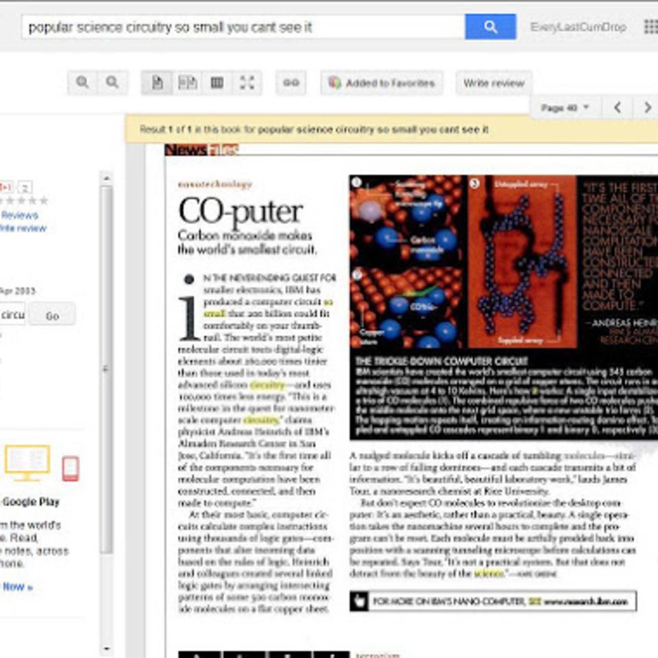Click the zoom in magnifier icon
The width and height of the screenshot is (658, 658).
pyautogui.click(x=82, y=82)
